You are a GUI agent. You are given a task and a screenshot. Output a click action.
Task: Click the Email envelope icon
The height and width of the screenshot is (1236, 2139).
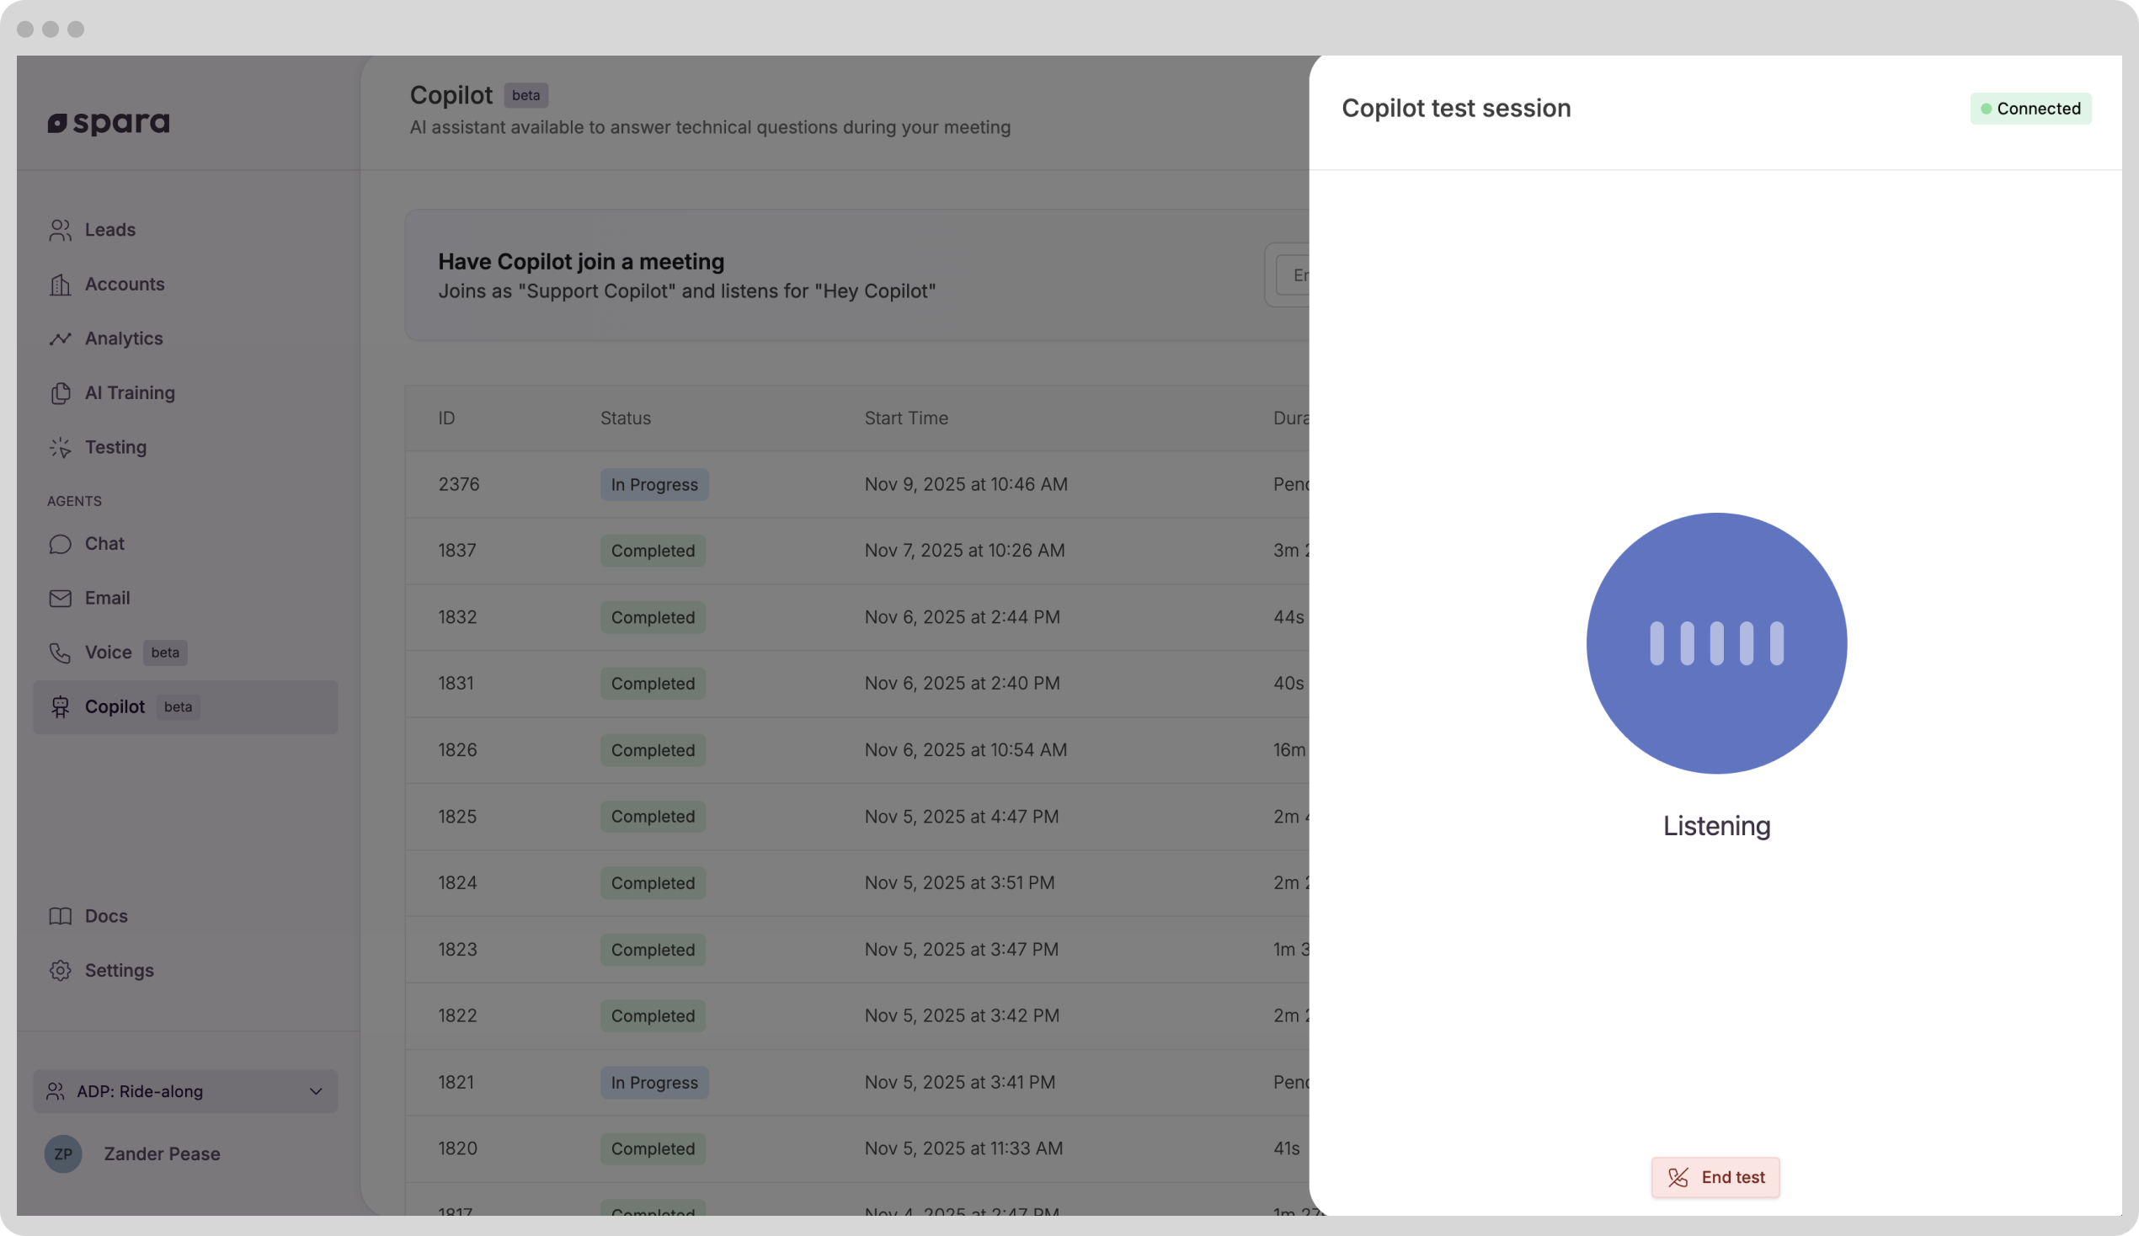click(x=60, y=599)
